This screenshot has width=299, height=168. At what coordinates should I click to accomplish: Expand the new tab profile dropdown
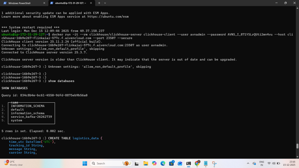pos(105,3)
